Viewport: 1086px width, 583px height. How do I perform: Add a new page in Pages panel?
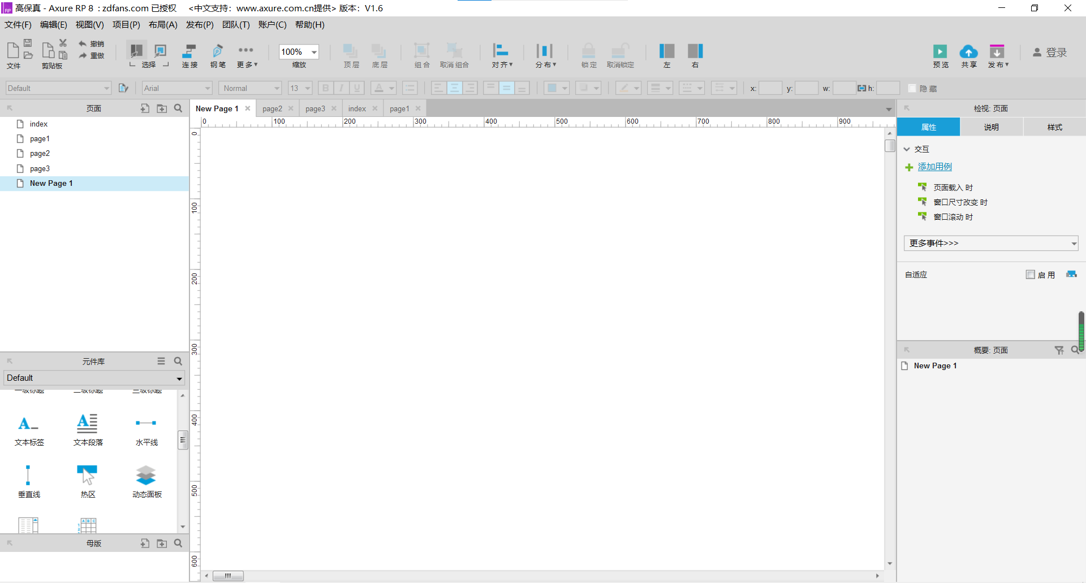pyautogui.click(x=145, y=108)
